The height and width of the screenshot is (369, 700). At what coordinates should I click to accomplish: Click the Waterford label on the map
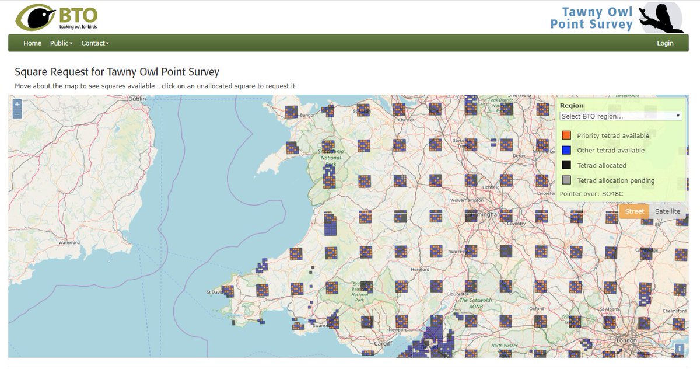coord(69,242)
